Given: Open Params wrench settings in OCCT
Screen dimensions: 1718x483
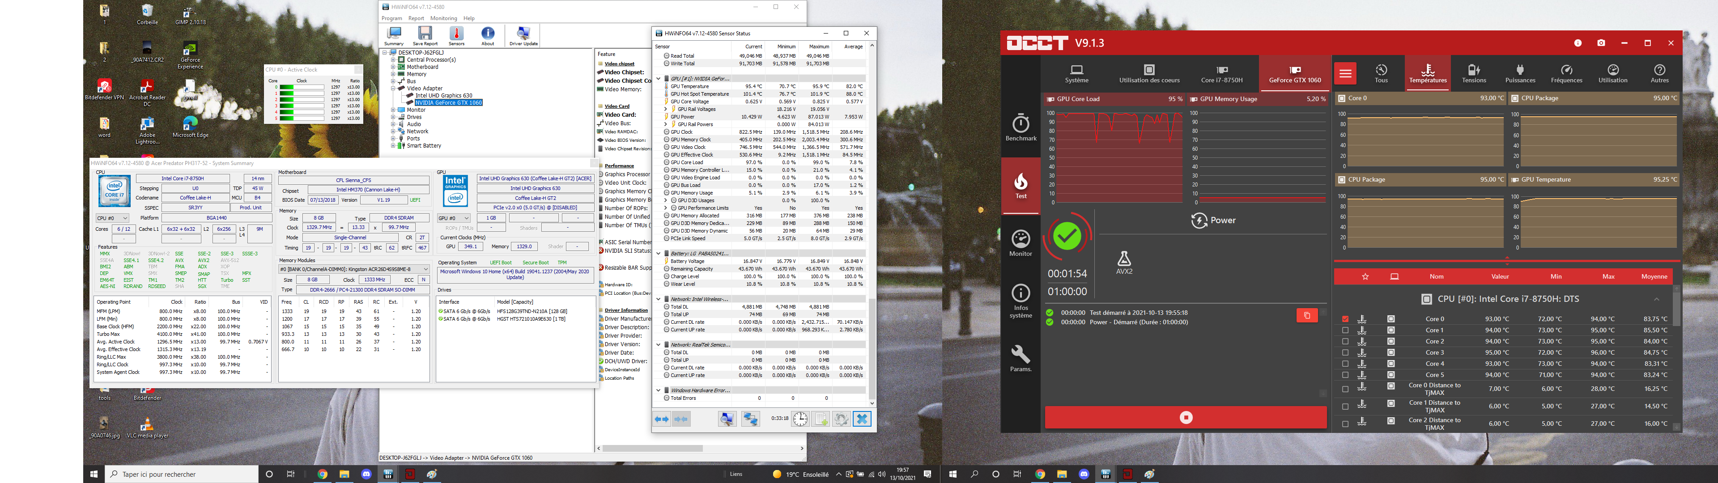Looking at the screenshot, I should tap(1021, 359).
